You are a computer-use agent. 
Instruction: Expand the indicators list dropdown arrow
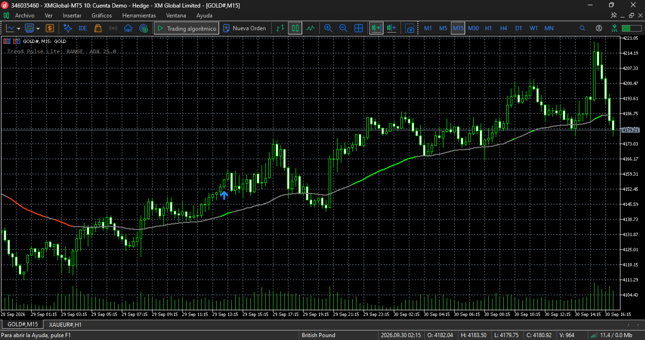38,28
